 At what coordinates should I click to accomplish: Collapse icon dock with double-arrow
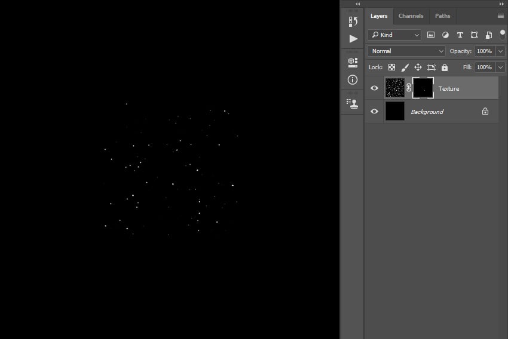pos(357,4)
